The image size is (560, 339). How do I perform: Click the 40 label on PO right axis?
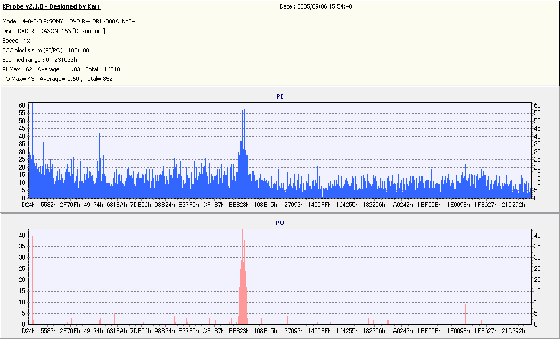click(x=537, y=235)
